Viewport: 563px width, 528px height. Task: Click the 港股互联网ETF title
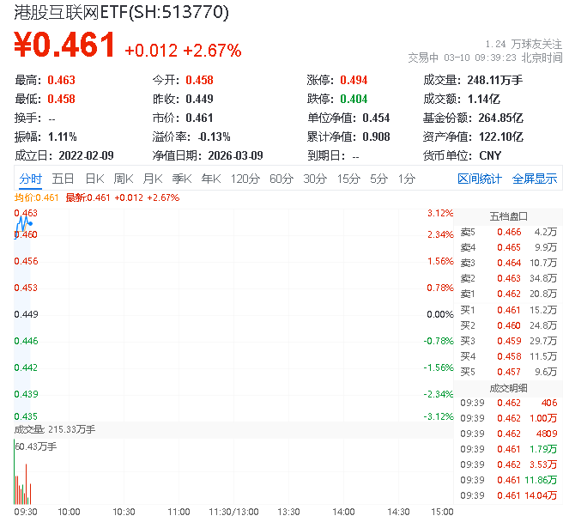point(121,12)
